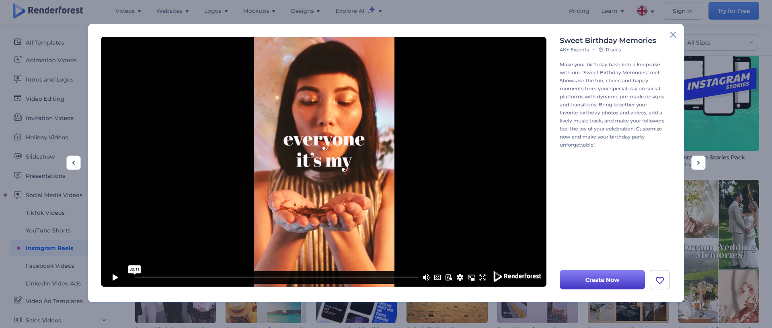Click the Sweet Birthday Memories title
This screenshot has height=328, width=772.
[608, 41]
